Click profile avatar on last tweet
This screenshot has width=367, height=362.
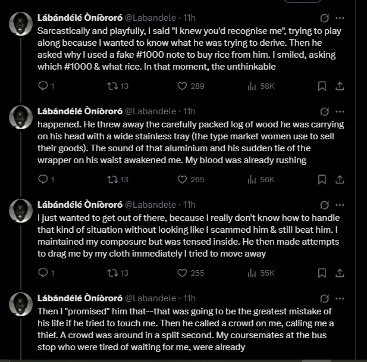[21, 304]
